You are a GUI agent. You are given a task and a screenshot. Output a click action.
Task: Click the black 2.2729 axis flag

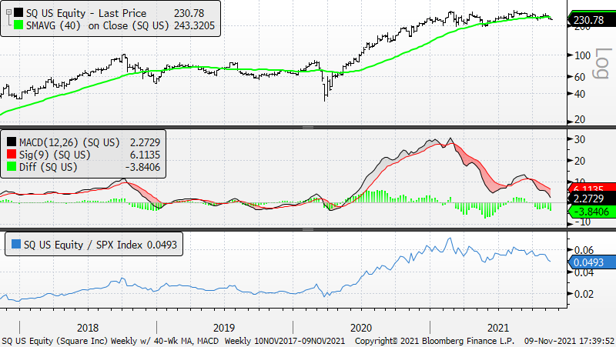point(591,199)
